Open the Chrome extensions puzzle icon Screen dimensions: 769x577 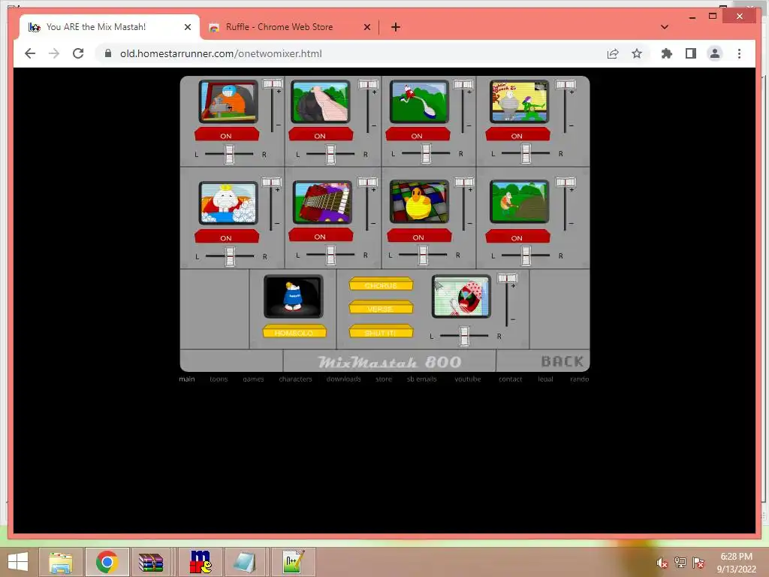click(x=667, y=53)
